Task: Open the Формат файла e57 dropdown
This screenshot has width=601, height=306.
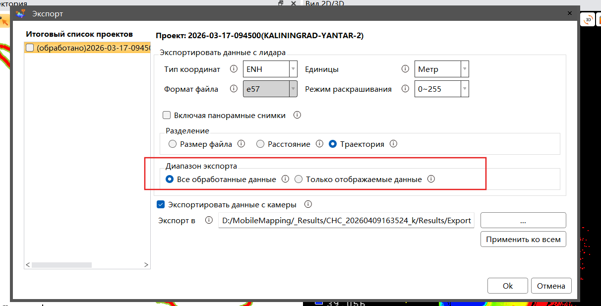Action: pyautogui.click(x=270, y=89)
